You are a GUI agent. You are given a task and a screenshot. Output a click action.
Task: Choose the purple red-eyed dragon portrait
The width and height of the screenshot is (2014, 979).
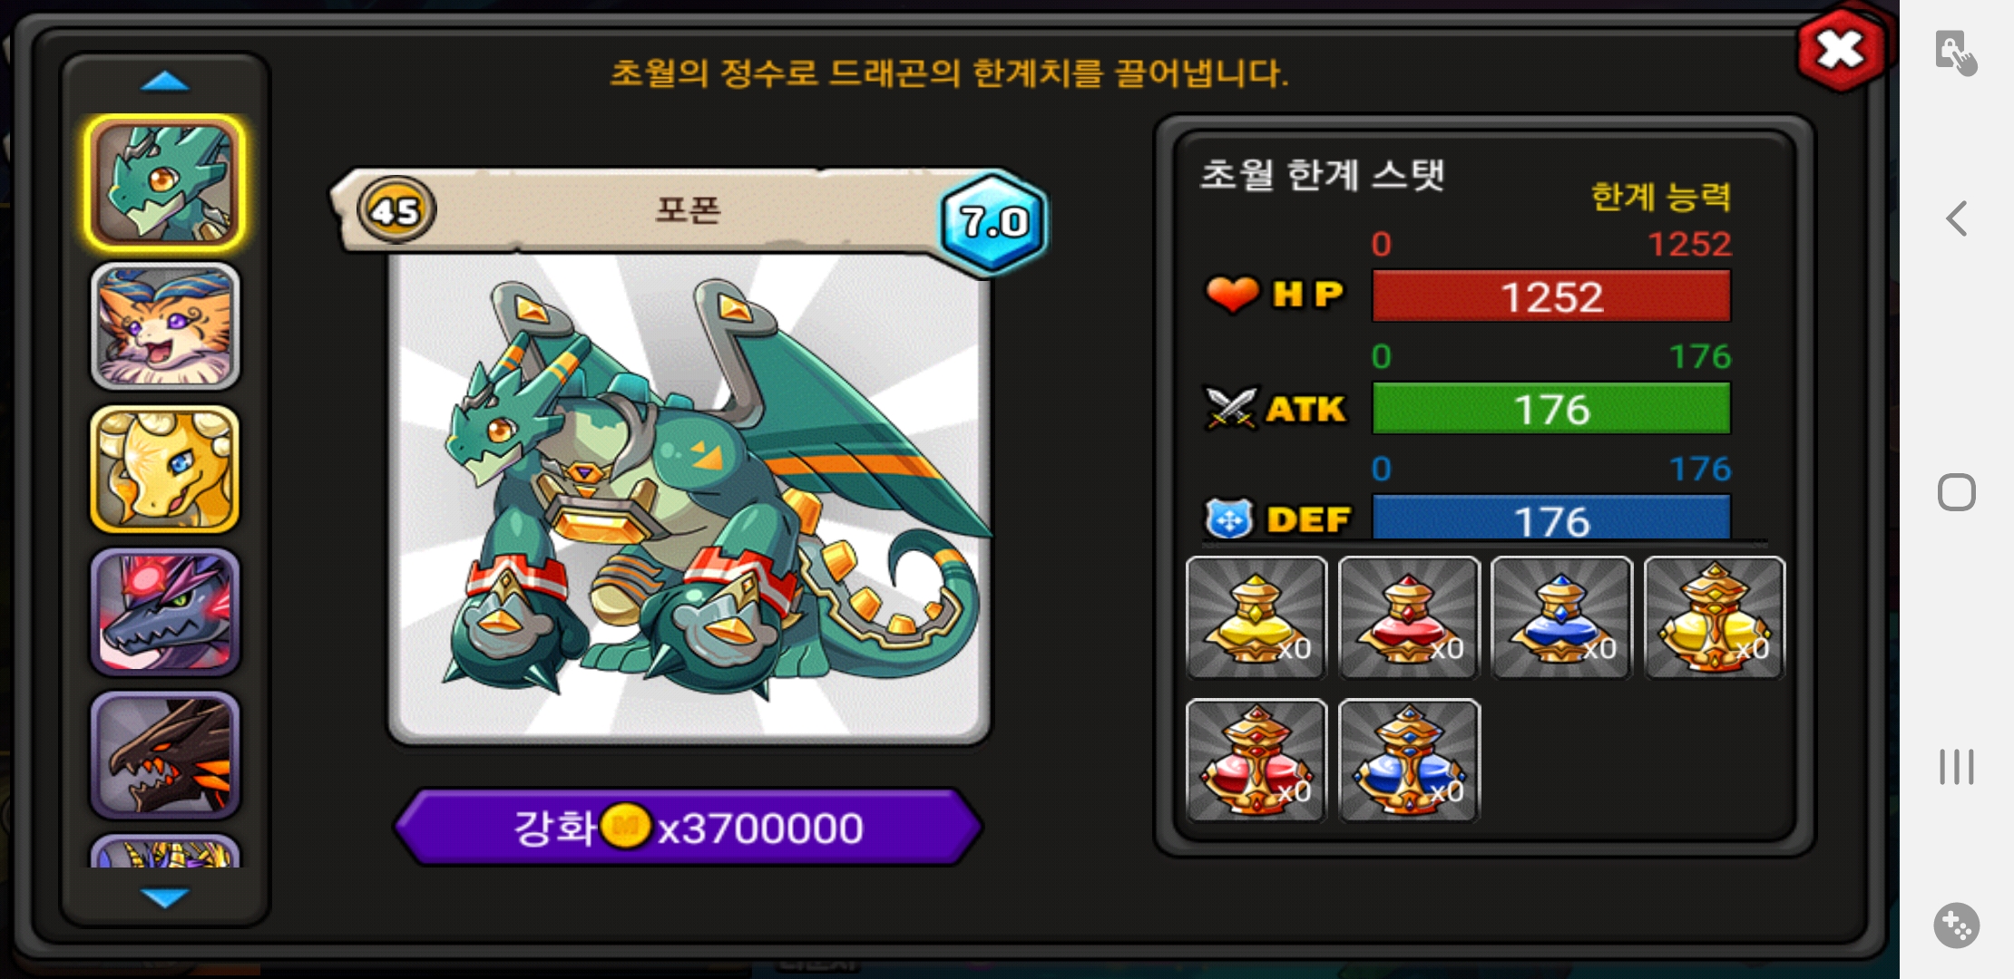click(165, 612)
